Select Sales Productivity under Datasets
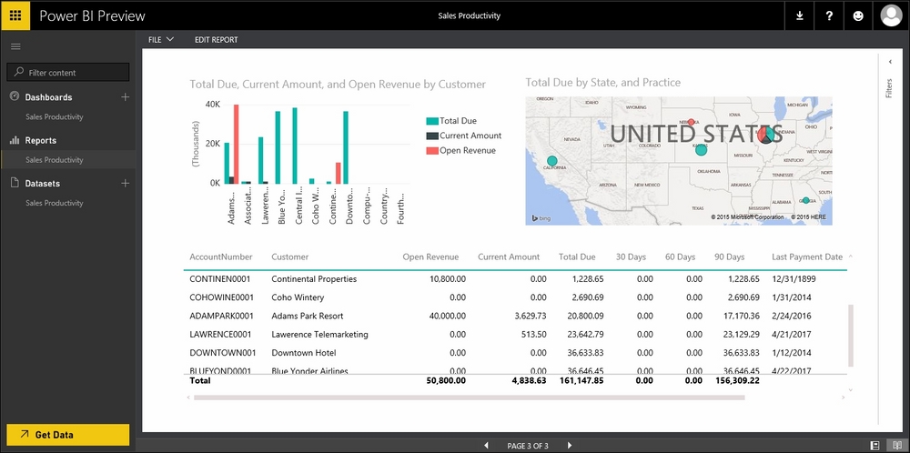 tap(55, 203)
